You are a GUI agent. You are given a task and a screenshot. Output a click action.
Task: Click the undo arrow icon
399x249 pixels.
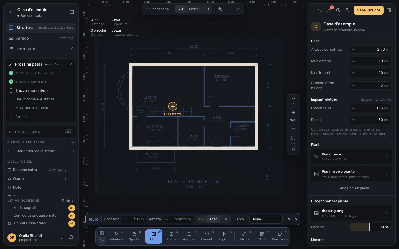tap(220, 9)
